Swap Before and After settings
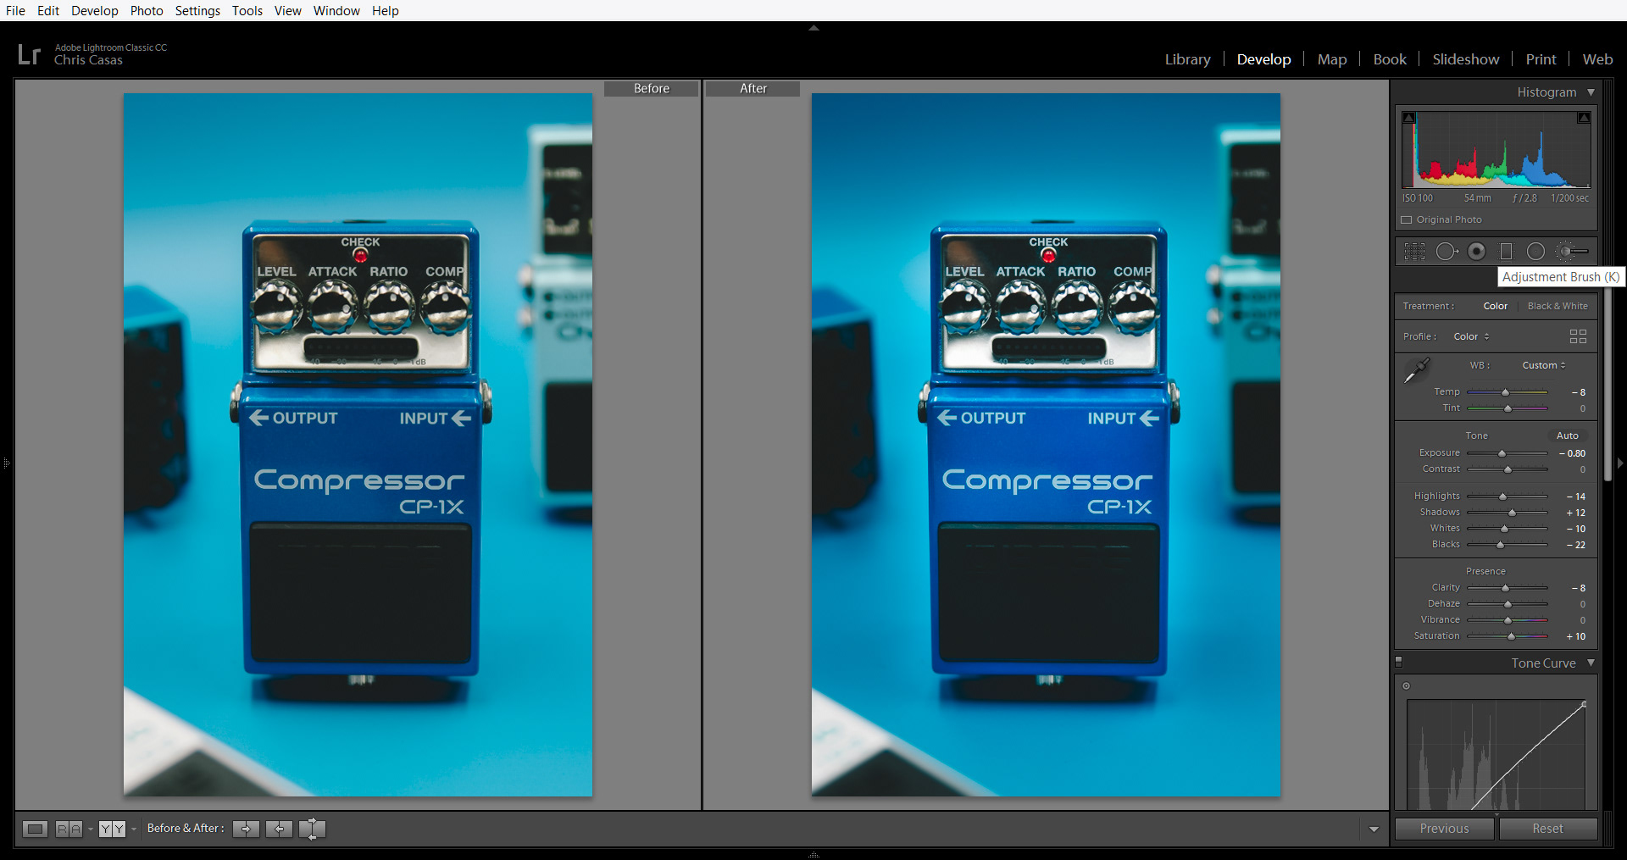Screen dimensions: 1627x860 [x=312, y=829]
